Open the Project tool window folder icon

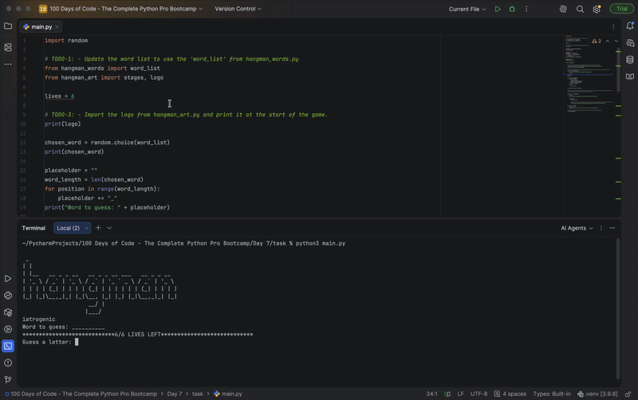click(8, 26)
